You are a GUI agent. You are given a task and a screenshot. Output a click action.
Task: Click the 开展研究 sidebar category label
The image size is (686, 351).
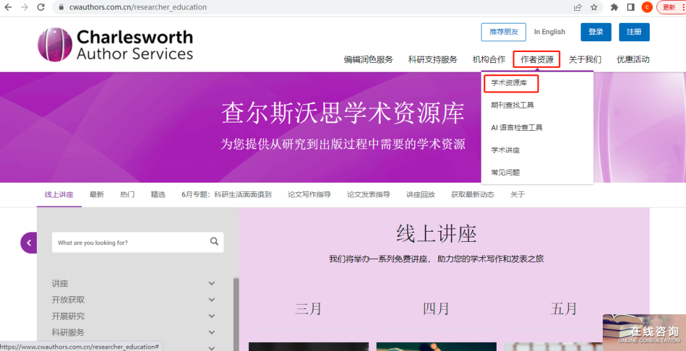[x=68, y=316]
